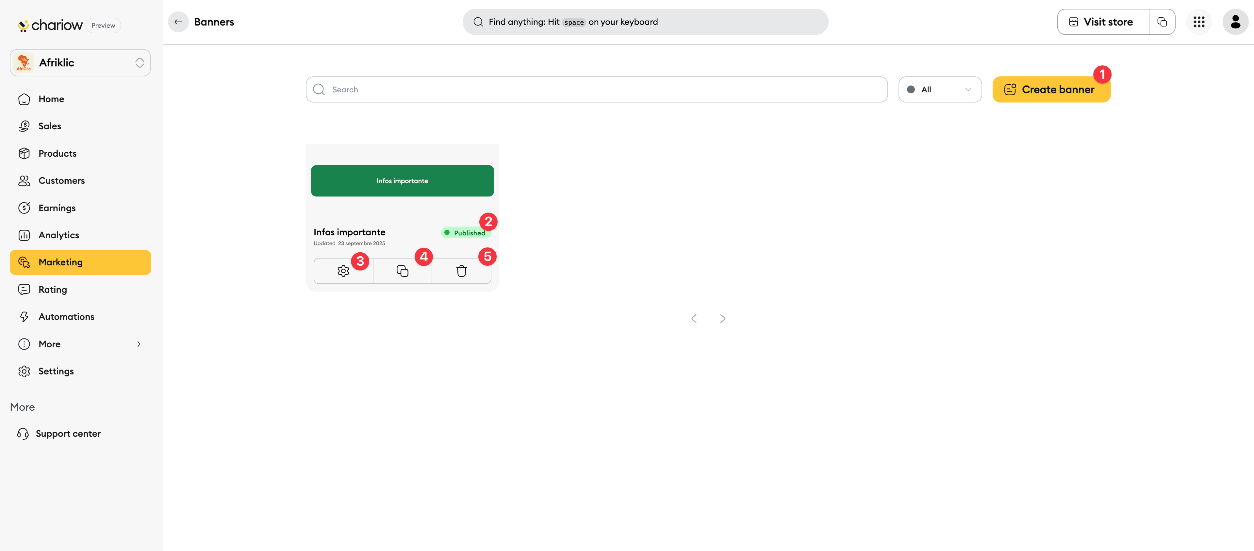Open the Products section
The image size is (1254, 551).
80,154
